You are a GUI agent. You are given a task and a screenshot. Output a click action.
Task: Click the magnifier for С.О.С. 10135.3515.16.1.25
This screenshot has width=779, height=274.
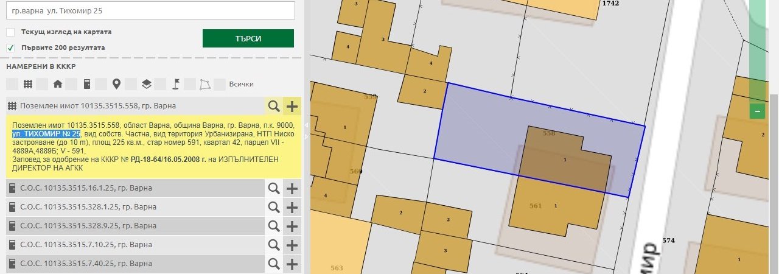(274, 188)
